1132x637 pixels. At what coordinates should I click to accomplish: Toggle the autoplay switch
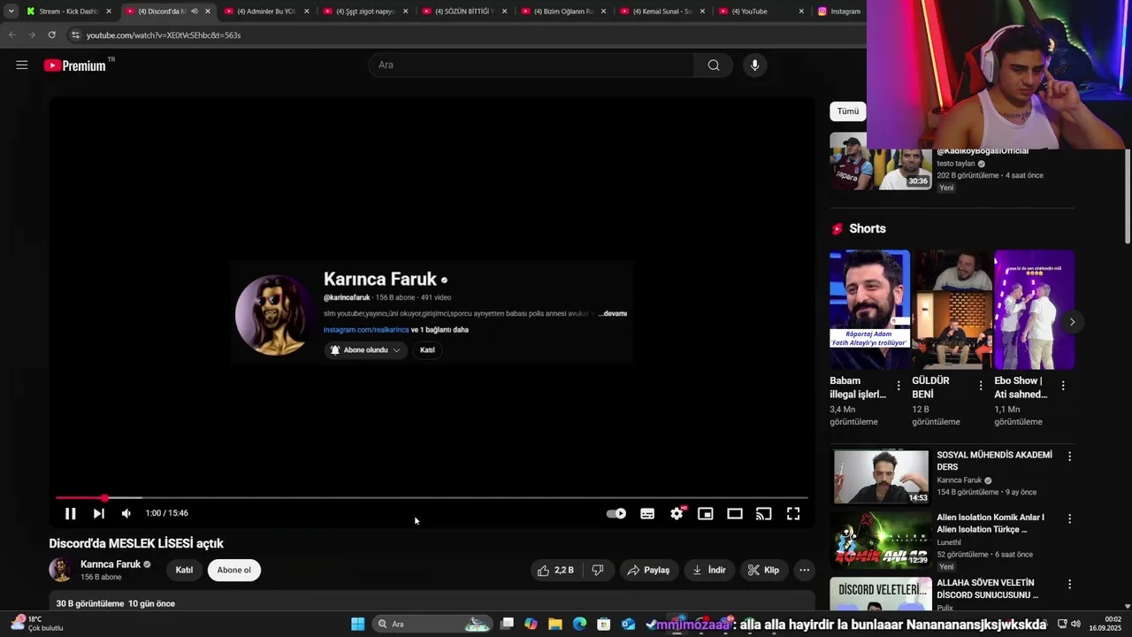(616, 513)
